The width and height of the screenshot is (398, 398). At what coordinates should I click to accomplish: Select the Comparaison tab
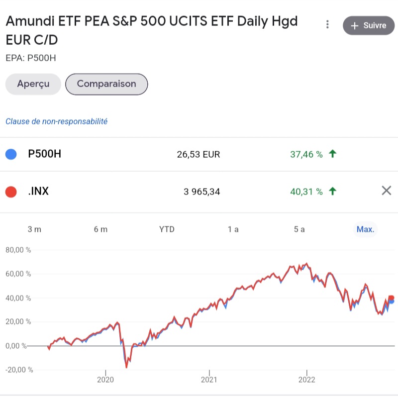pyautogui.click(x=106, y=84)
